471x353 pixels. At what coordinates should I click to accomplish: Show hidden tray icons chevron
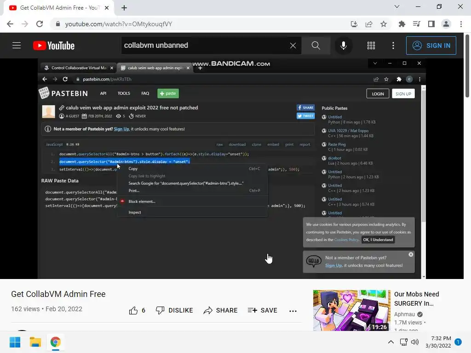point(391,342)
